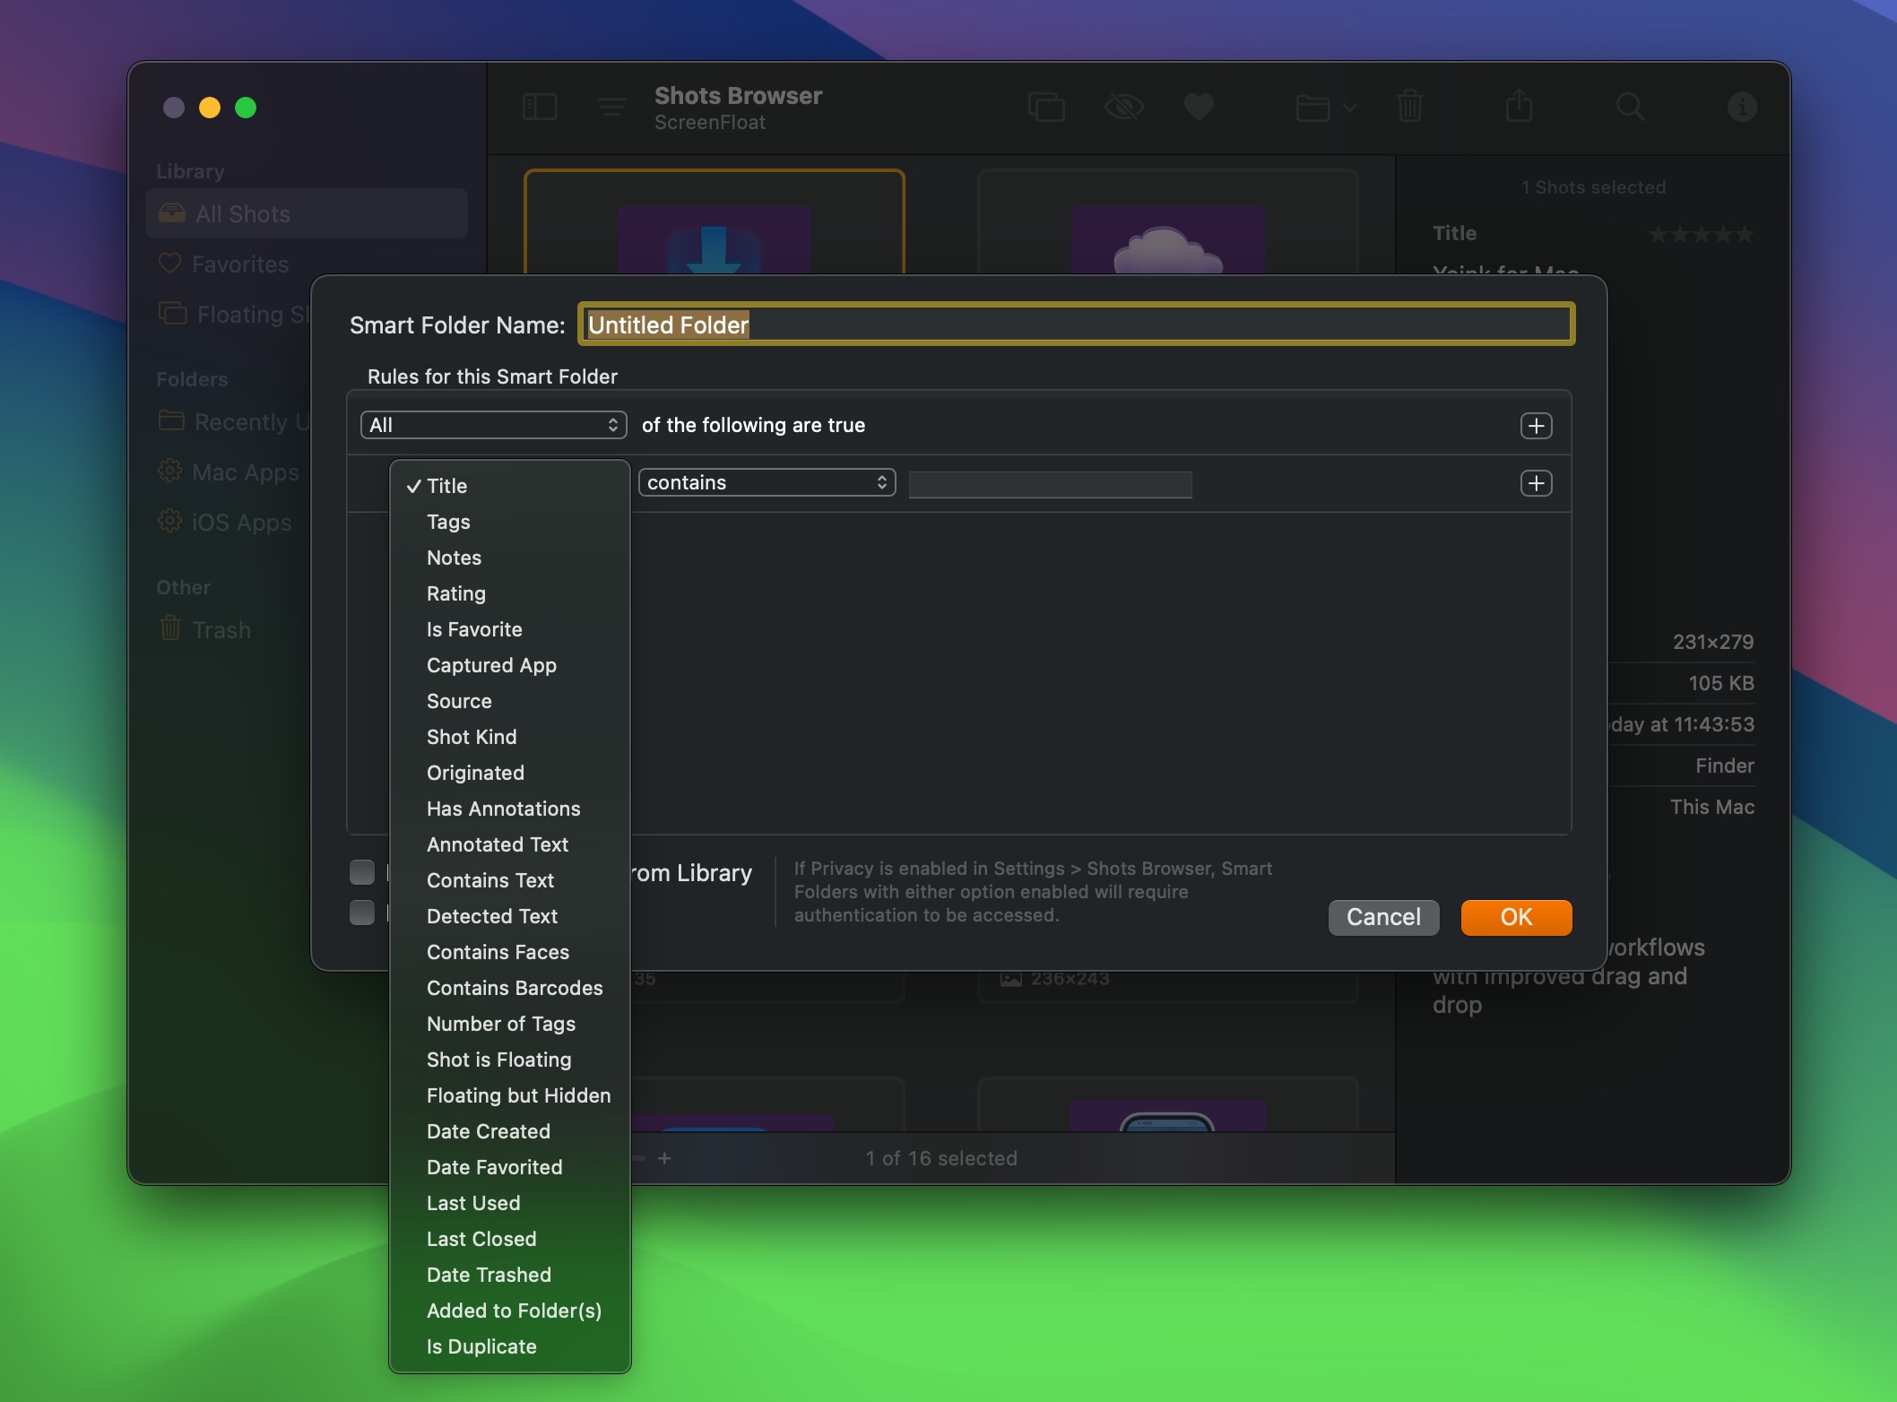Add rule via top plus button

coord(1536,426)
